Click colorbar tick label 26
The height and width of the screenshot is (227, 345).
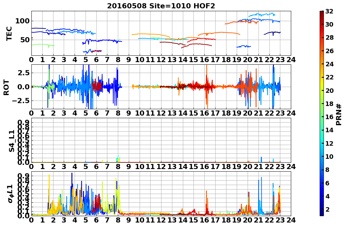coord(329,51)
